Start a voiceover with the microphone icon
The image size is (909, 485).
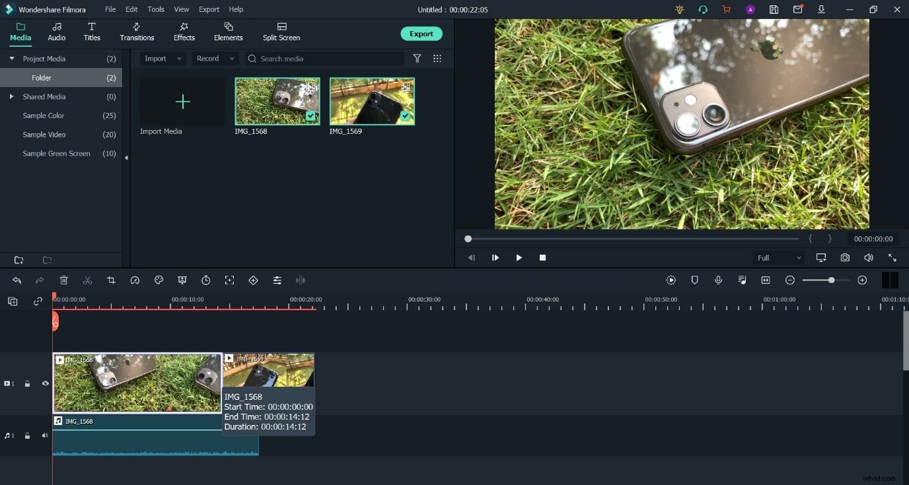coord(718,280)
